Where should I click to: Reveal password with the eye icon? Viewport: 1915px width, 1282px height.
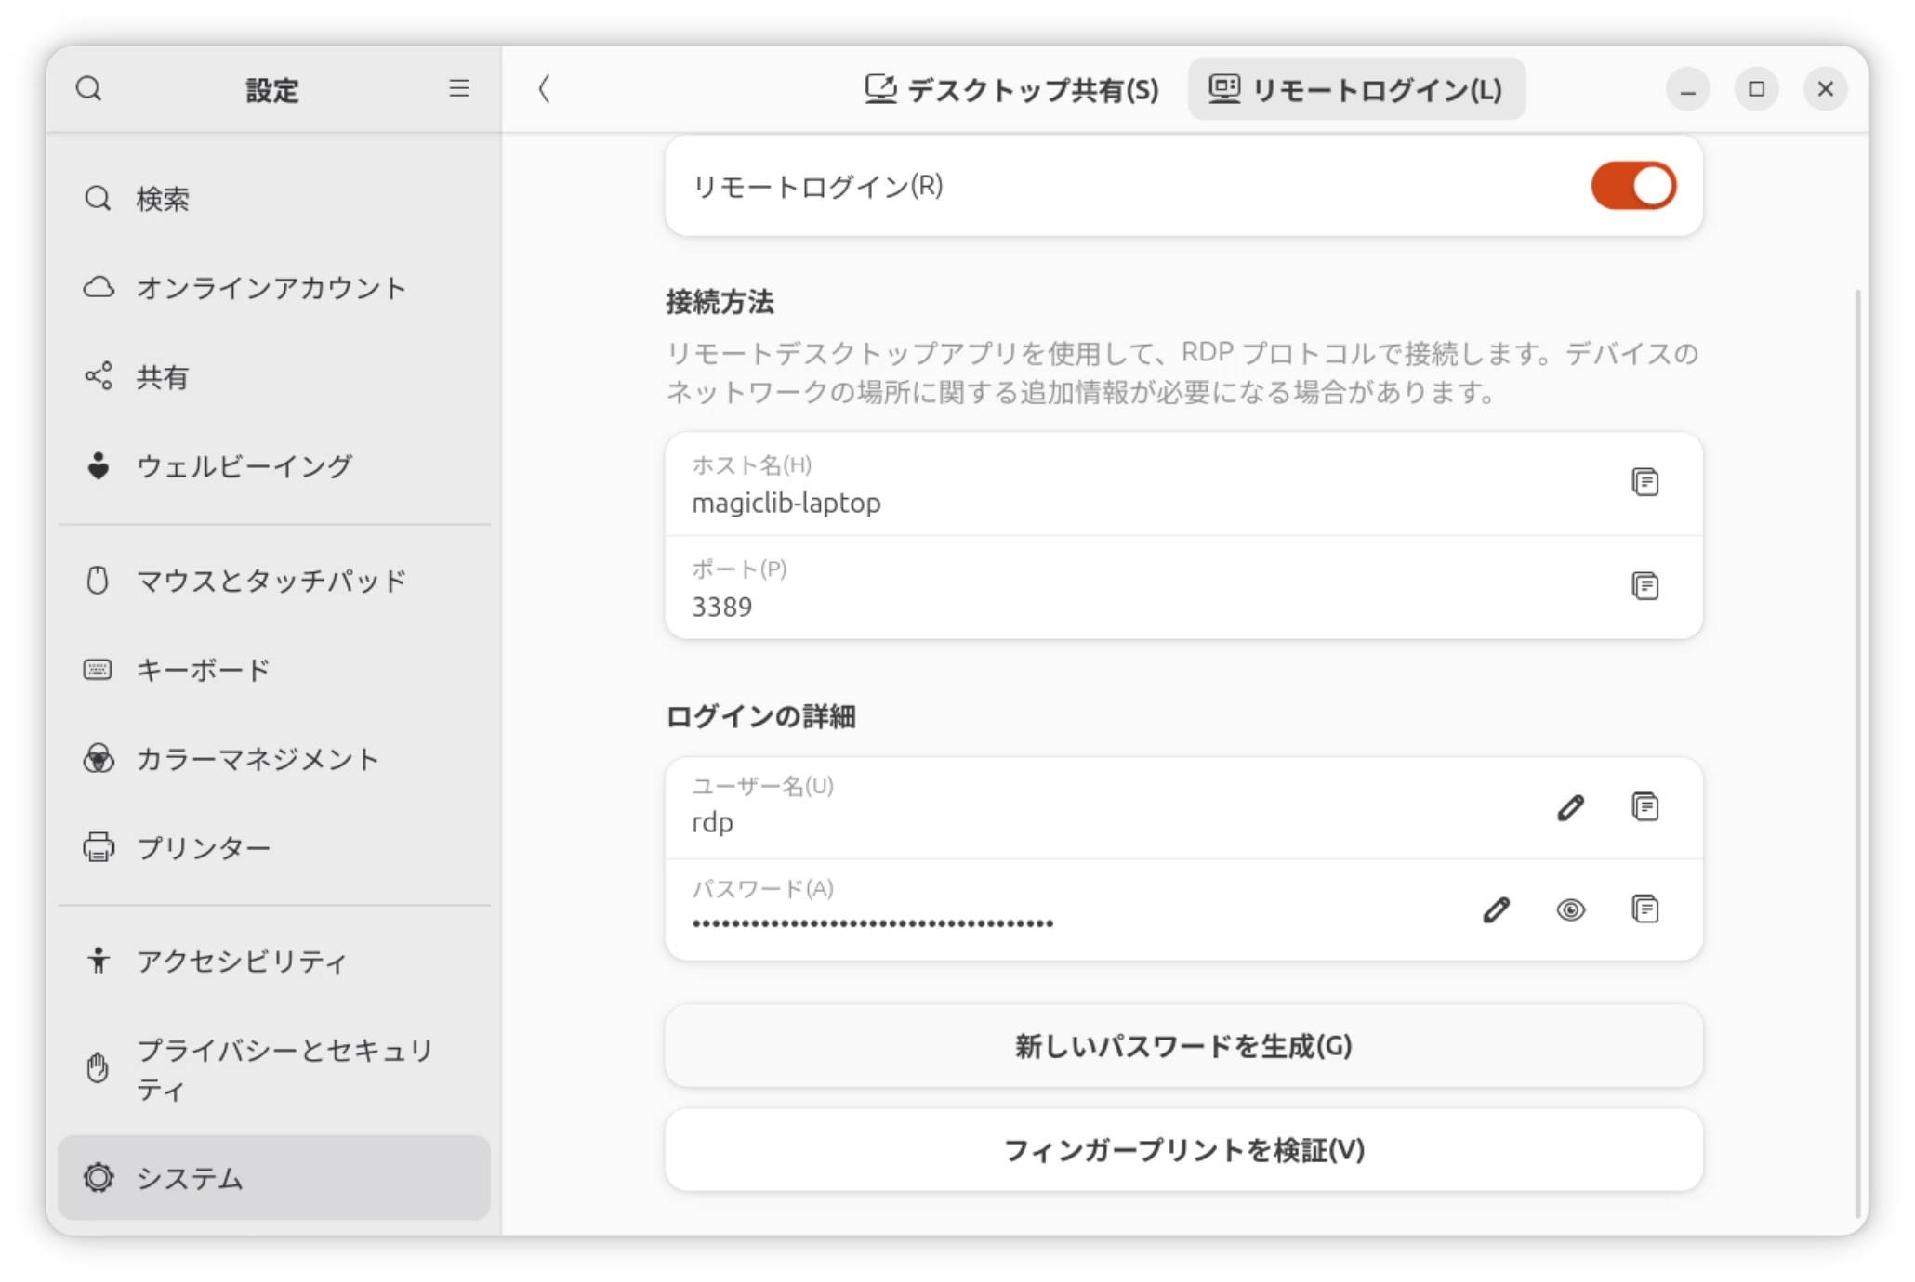[1570, 909]
